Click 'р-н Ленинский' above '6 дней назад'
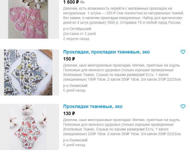 (75, 86)
